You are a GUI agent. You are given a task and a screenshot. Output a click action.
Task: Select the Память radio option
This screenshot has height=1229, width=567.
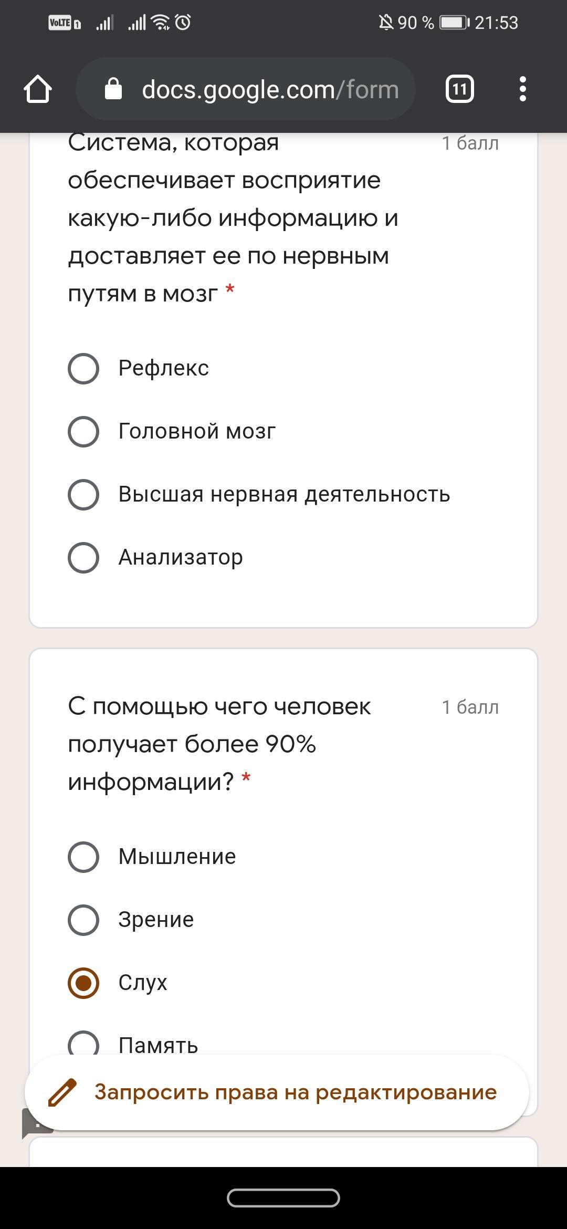click(x=83, y=1044)
